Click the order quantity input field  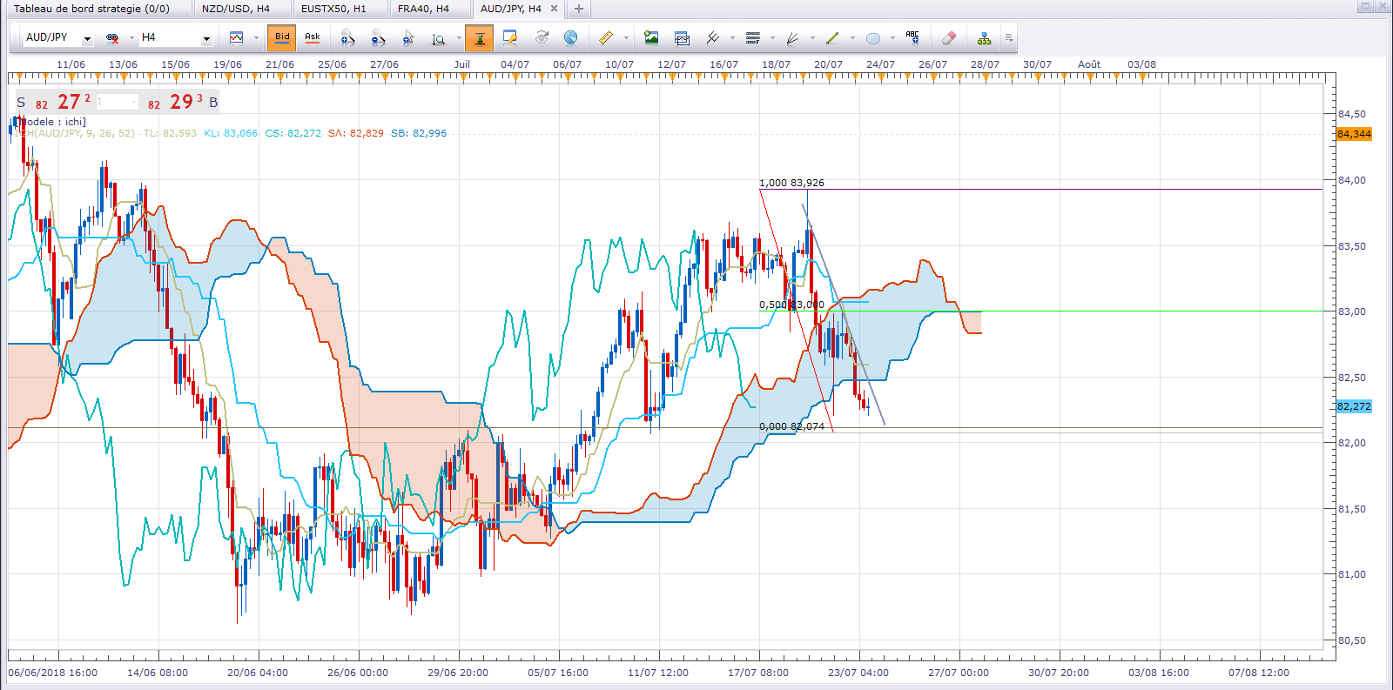[117, 102]
